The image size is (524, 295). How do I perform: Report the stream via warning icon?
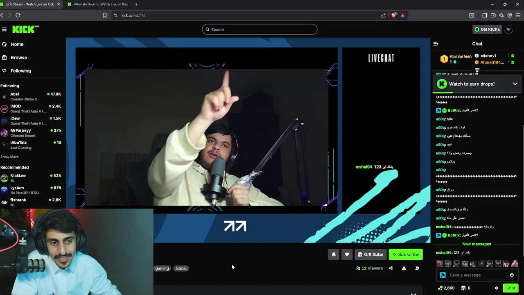click(x=404, y=268)
